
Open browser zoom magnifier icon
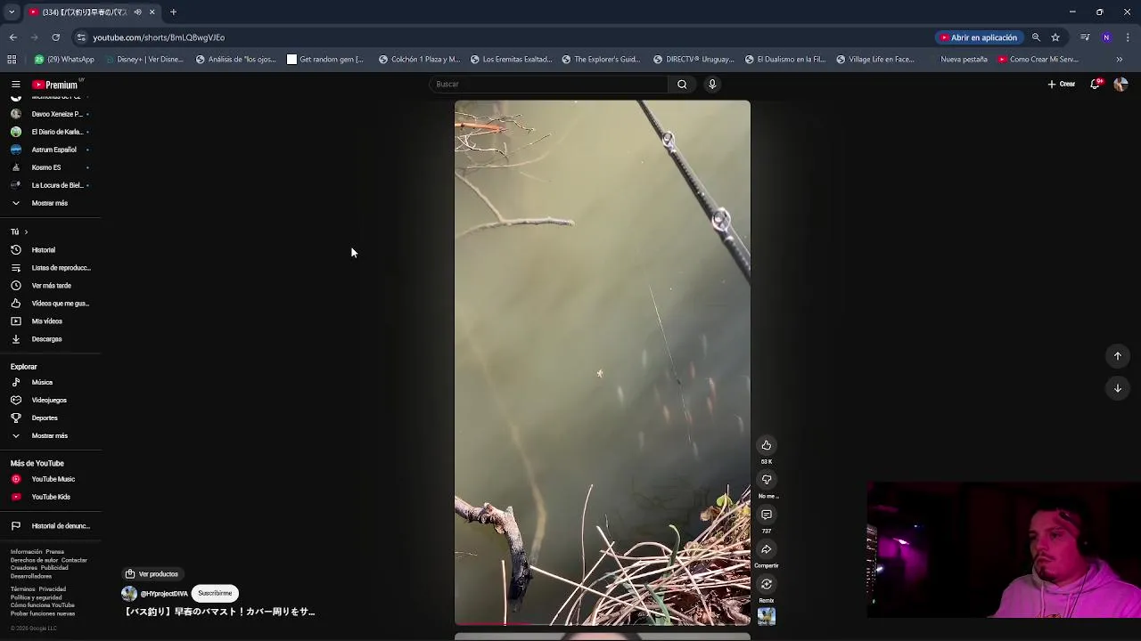(x=1036, y=37)
